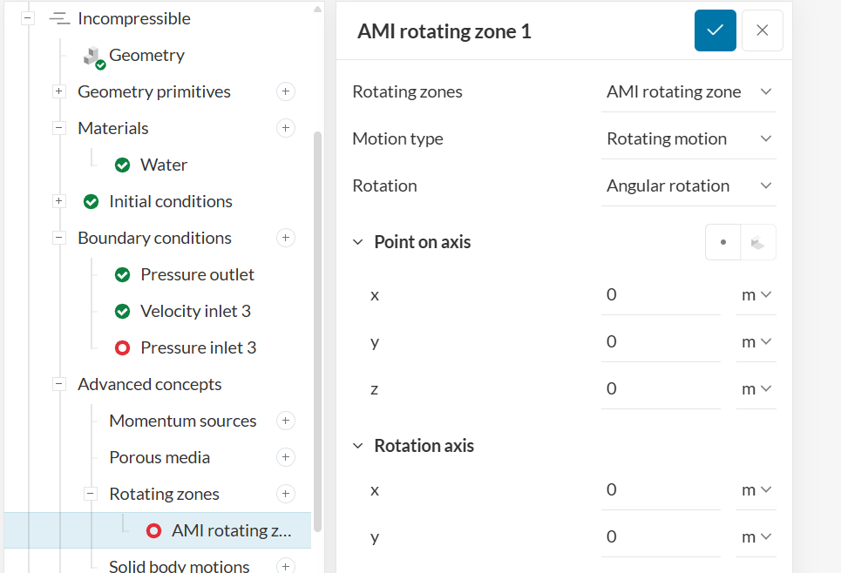Add a new porous media entry
This screenshot has height=573, width=841.
[285, 457]
